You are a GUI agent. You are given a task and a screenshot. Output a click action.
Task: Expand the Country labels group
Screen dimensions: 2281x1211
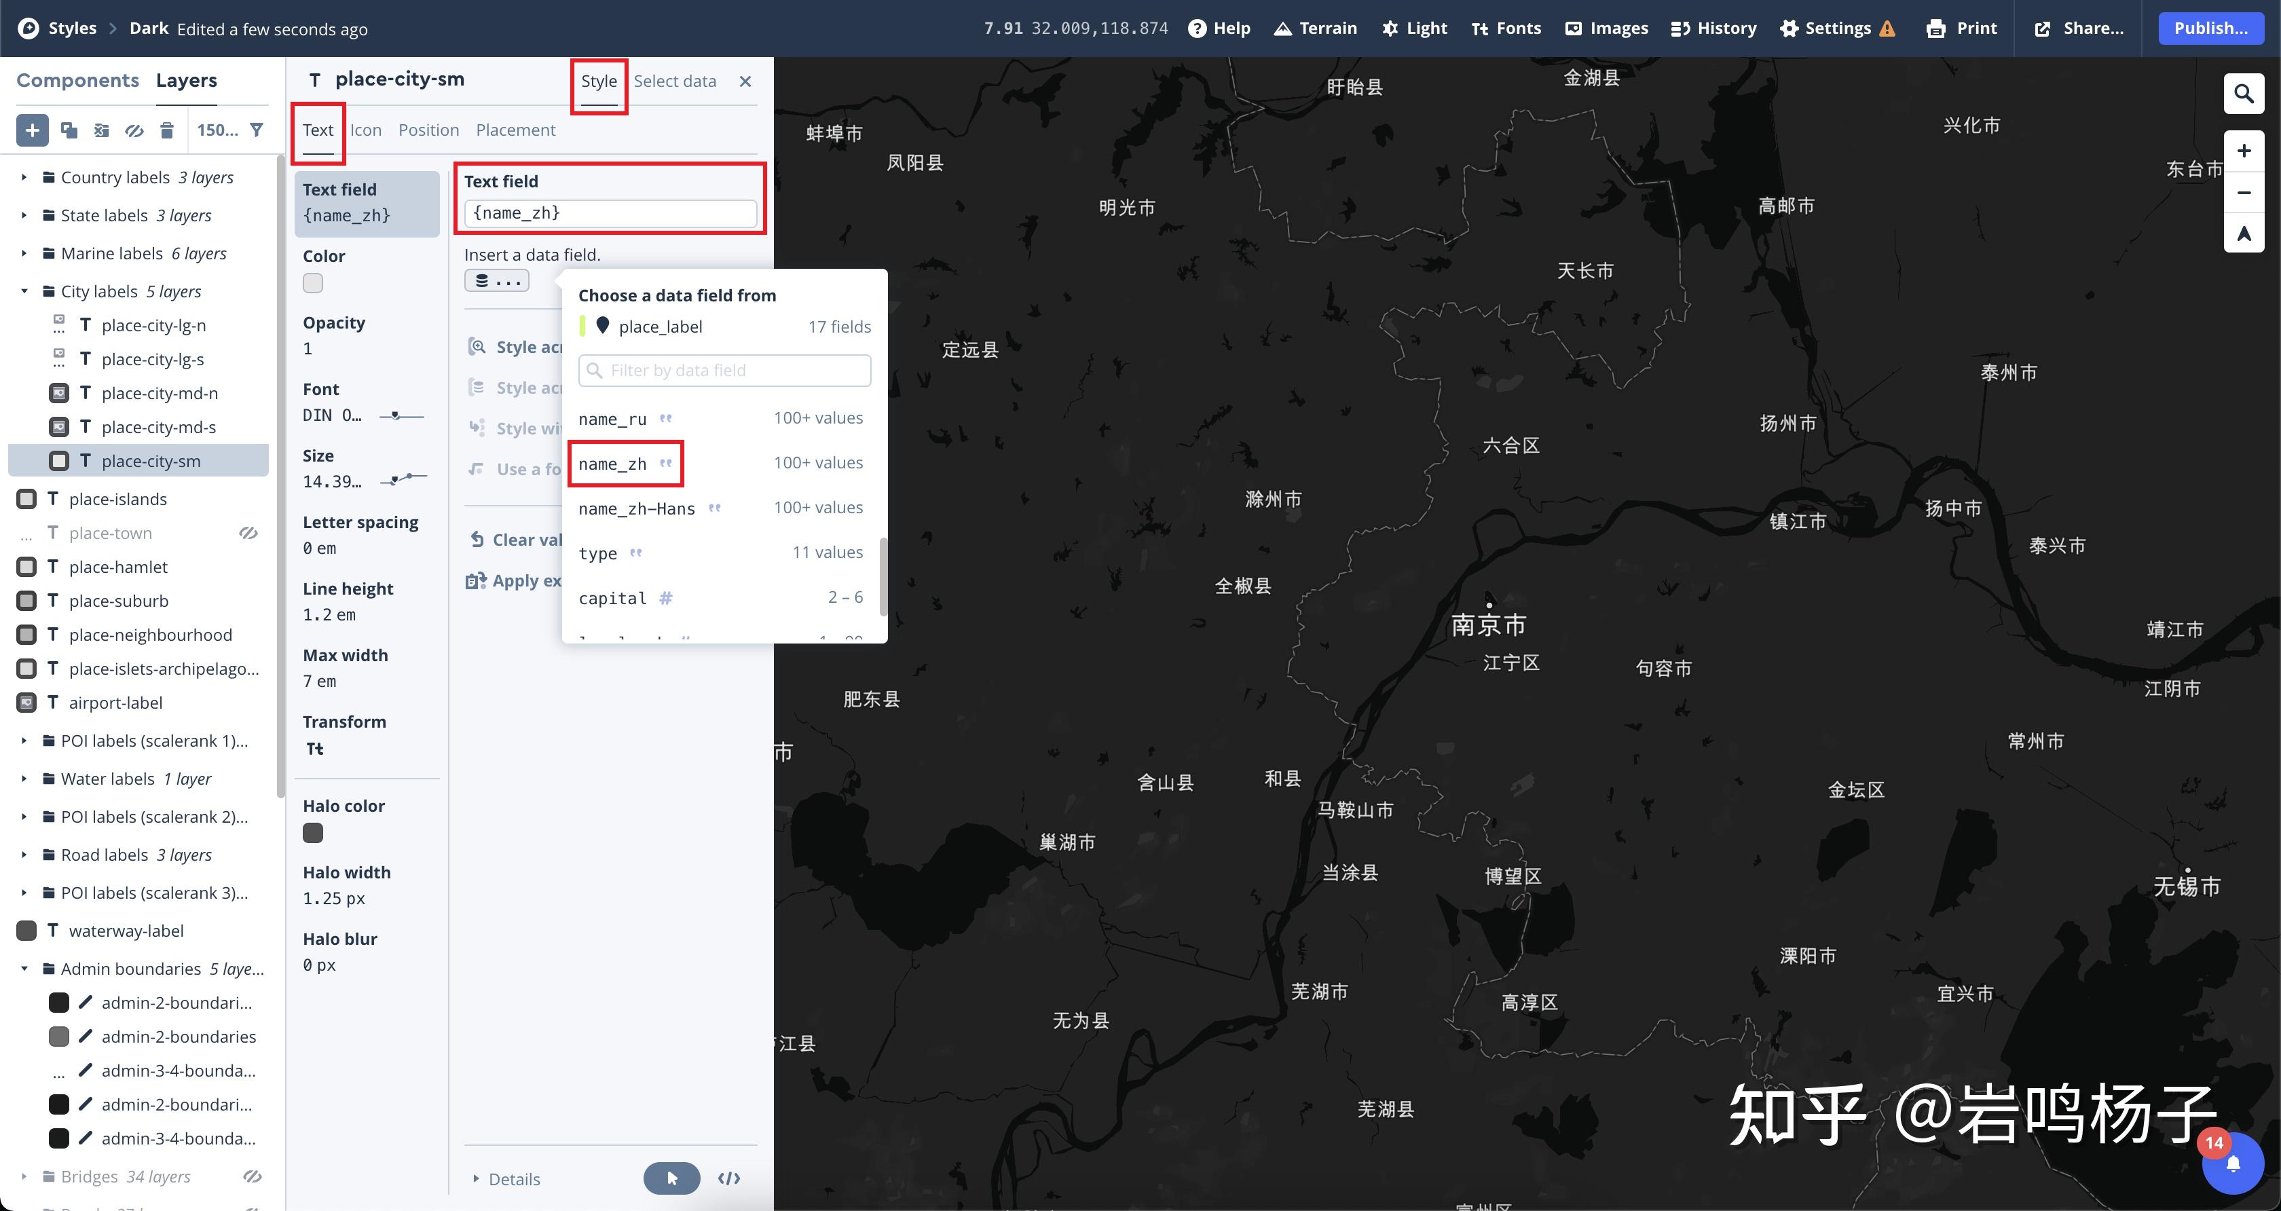tap(23, 177)
